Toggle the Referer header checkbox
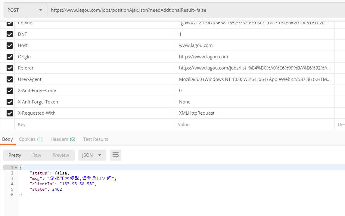This screenshot has height=216, width=345. coord(10,68)
